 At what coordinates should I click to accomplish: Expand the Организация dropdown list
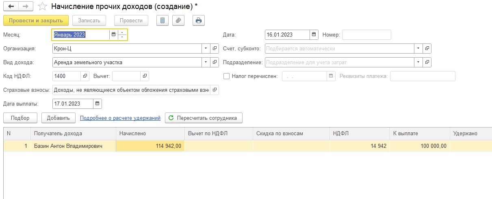click(206, 49)
